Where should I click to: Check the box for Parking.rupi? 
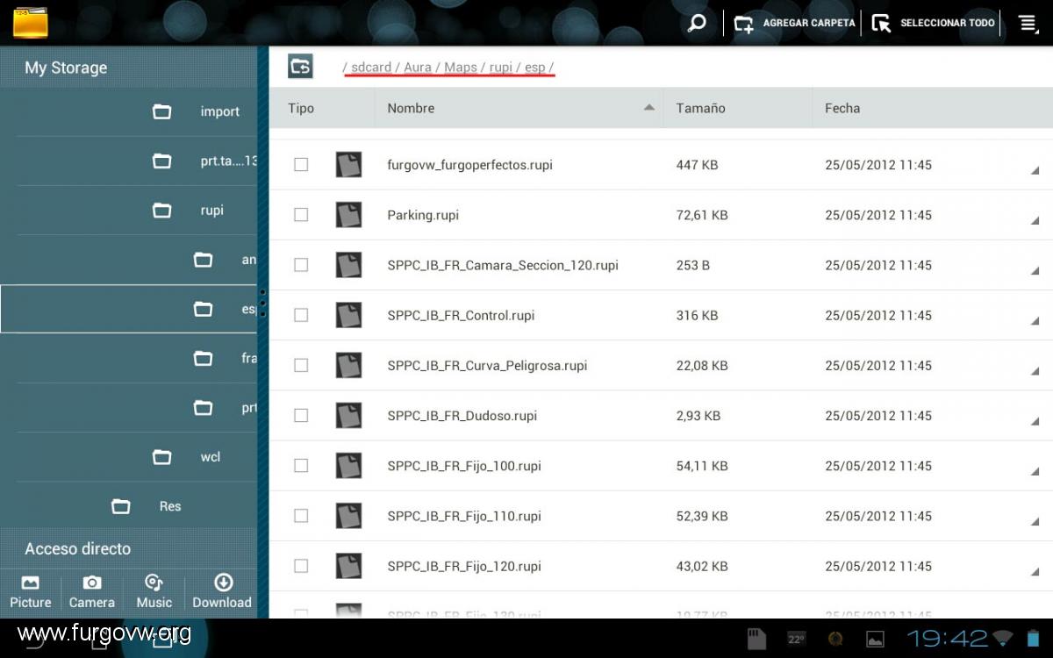pyautogui.click(x=301, y=215)
